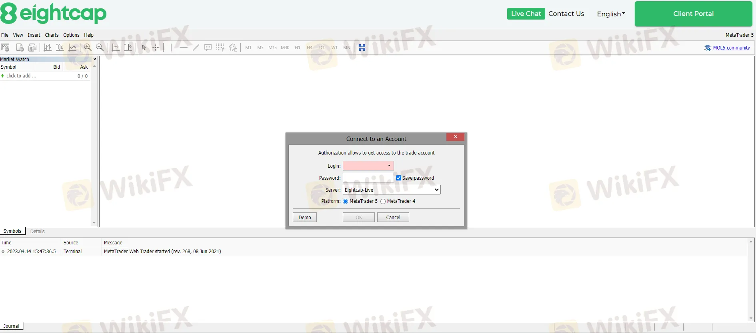Viewport: 756px width, 333px height.
Task: Click the Password input field
Action: click(x=368, y=178)
